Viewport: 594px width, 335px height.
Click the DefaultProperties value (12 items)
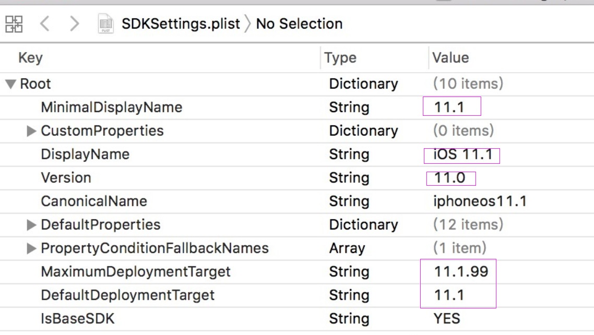(468, 225)
